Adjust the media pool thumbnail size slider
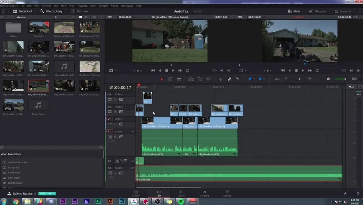This screenshot has height=205, width=363. click(x=56, y=17)
